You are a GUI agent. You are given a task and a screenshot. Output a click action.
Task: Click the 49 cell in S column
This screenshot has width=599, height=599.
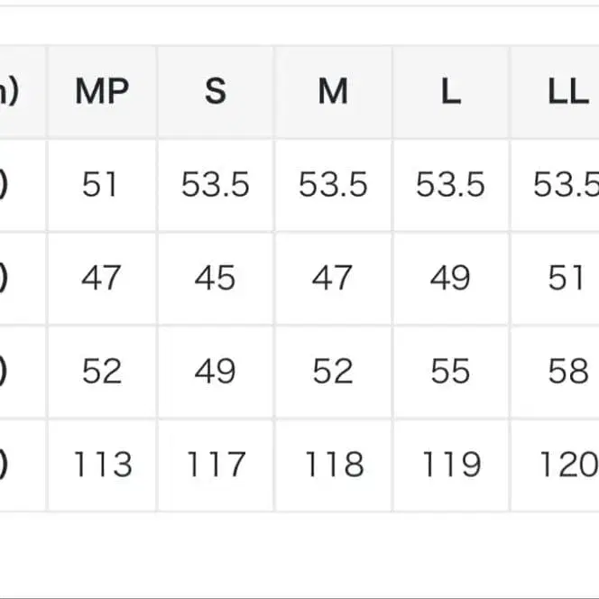click(216, 371)
